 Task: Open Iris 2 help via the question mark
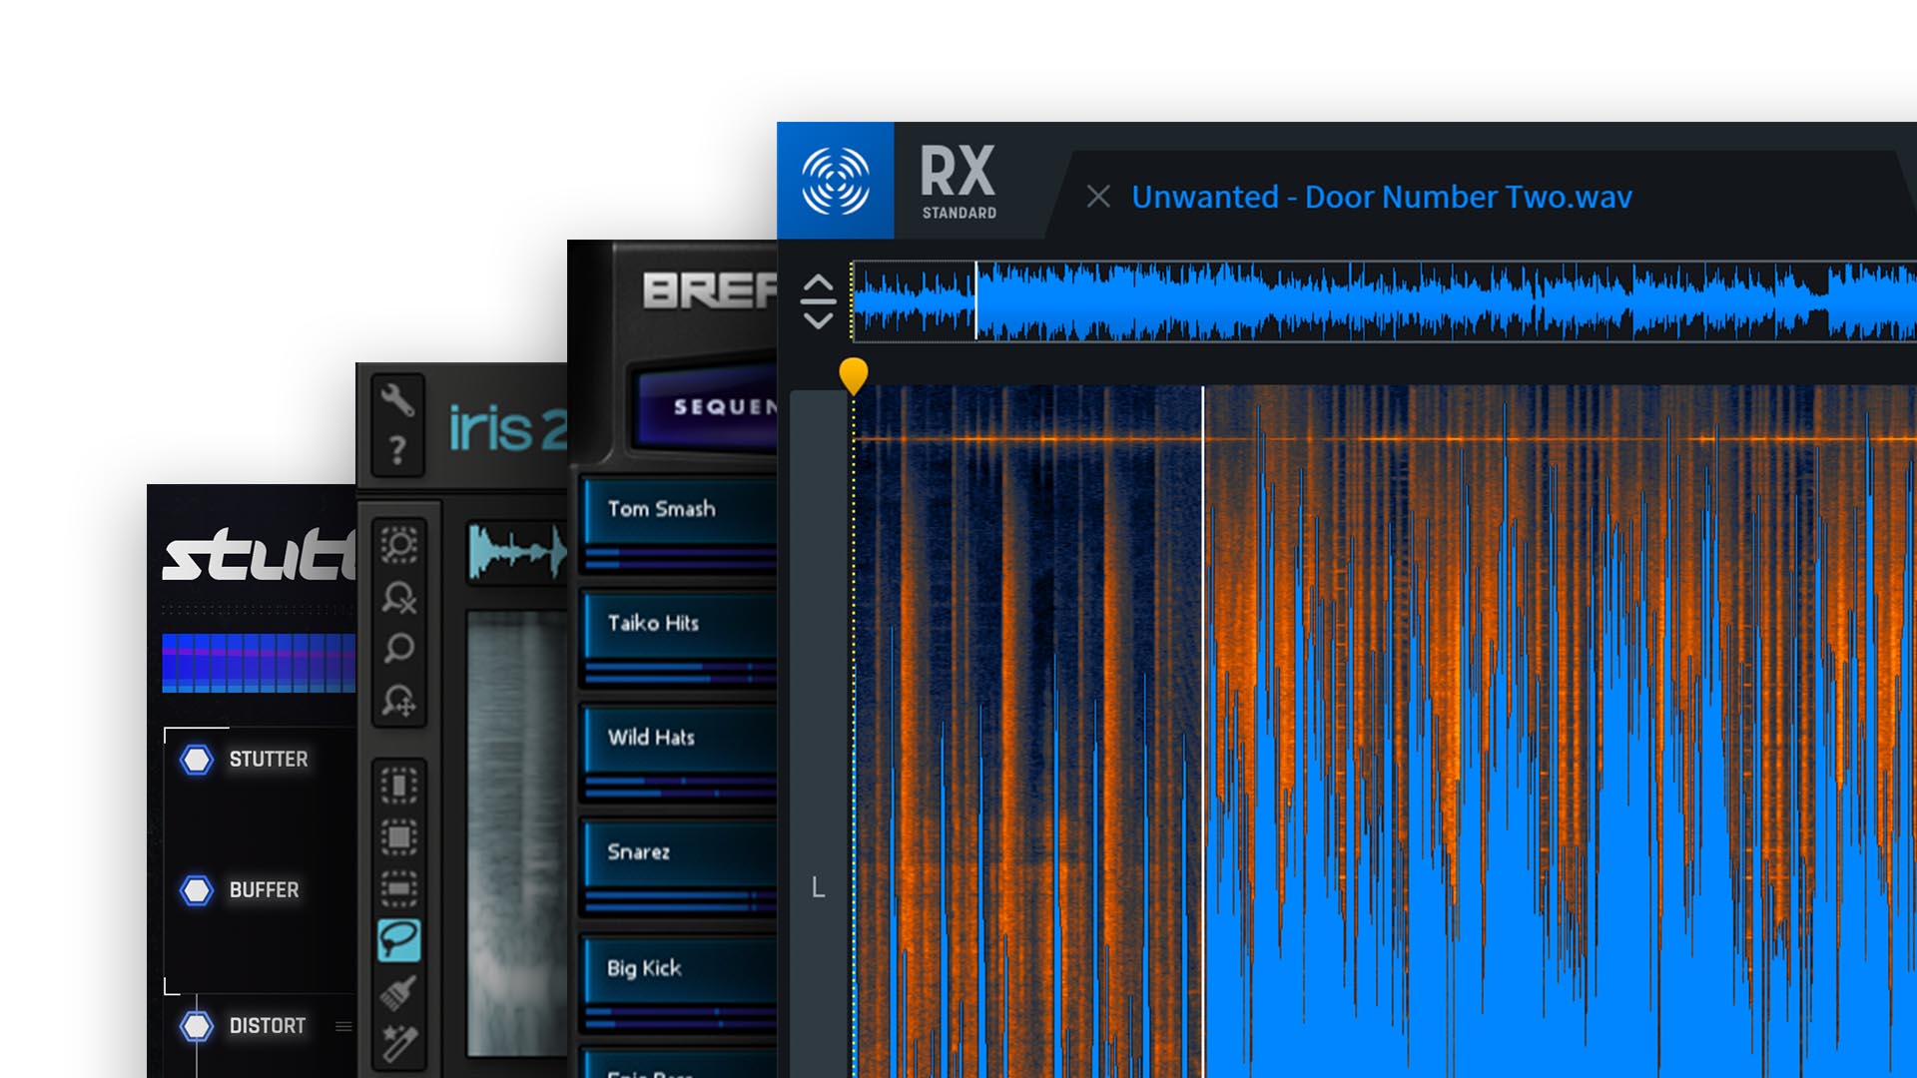pyautogui.click(x=397, y=451)
